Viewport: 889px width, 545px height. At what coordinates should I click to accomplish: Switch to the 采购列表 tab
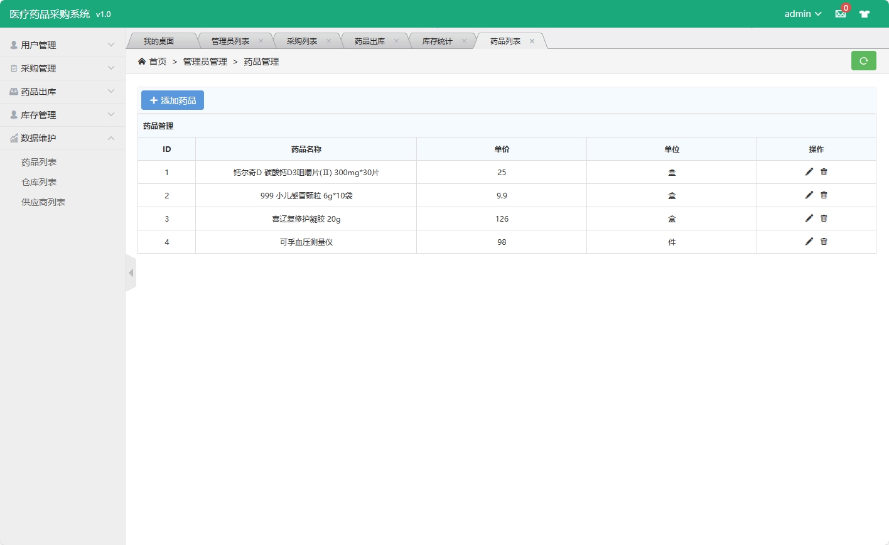point(302,41)
